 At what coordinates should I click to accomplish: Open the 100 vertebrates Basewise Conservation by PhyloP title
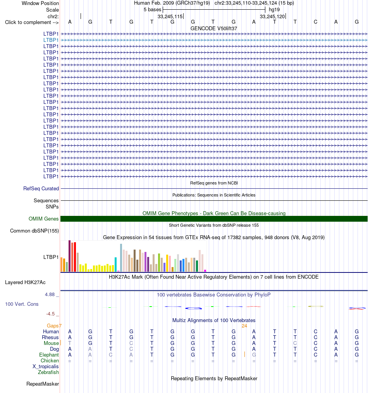tap(214, 295)
